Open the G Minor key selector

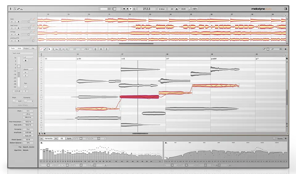pyautogui.click(x=162, y=9)
